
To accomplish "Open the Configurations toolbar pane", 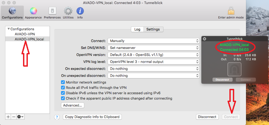I will click(12, 13).
